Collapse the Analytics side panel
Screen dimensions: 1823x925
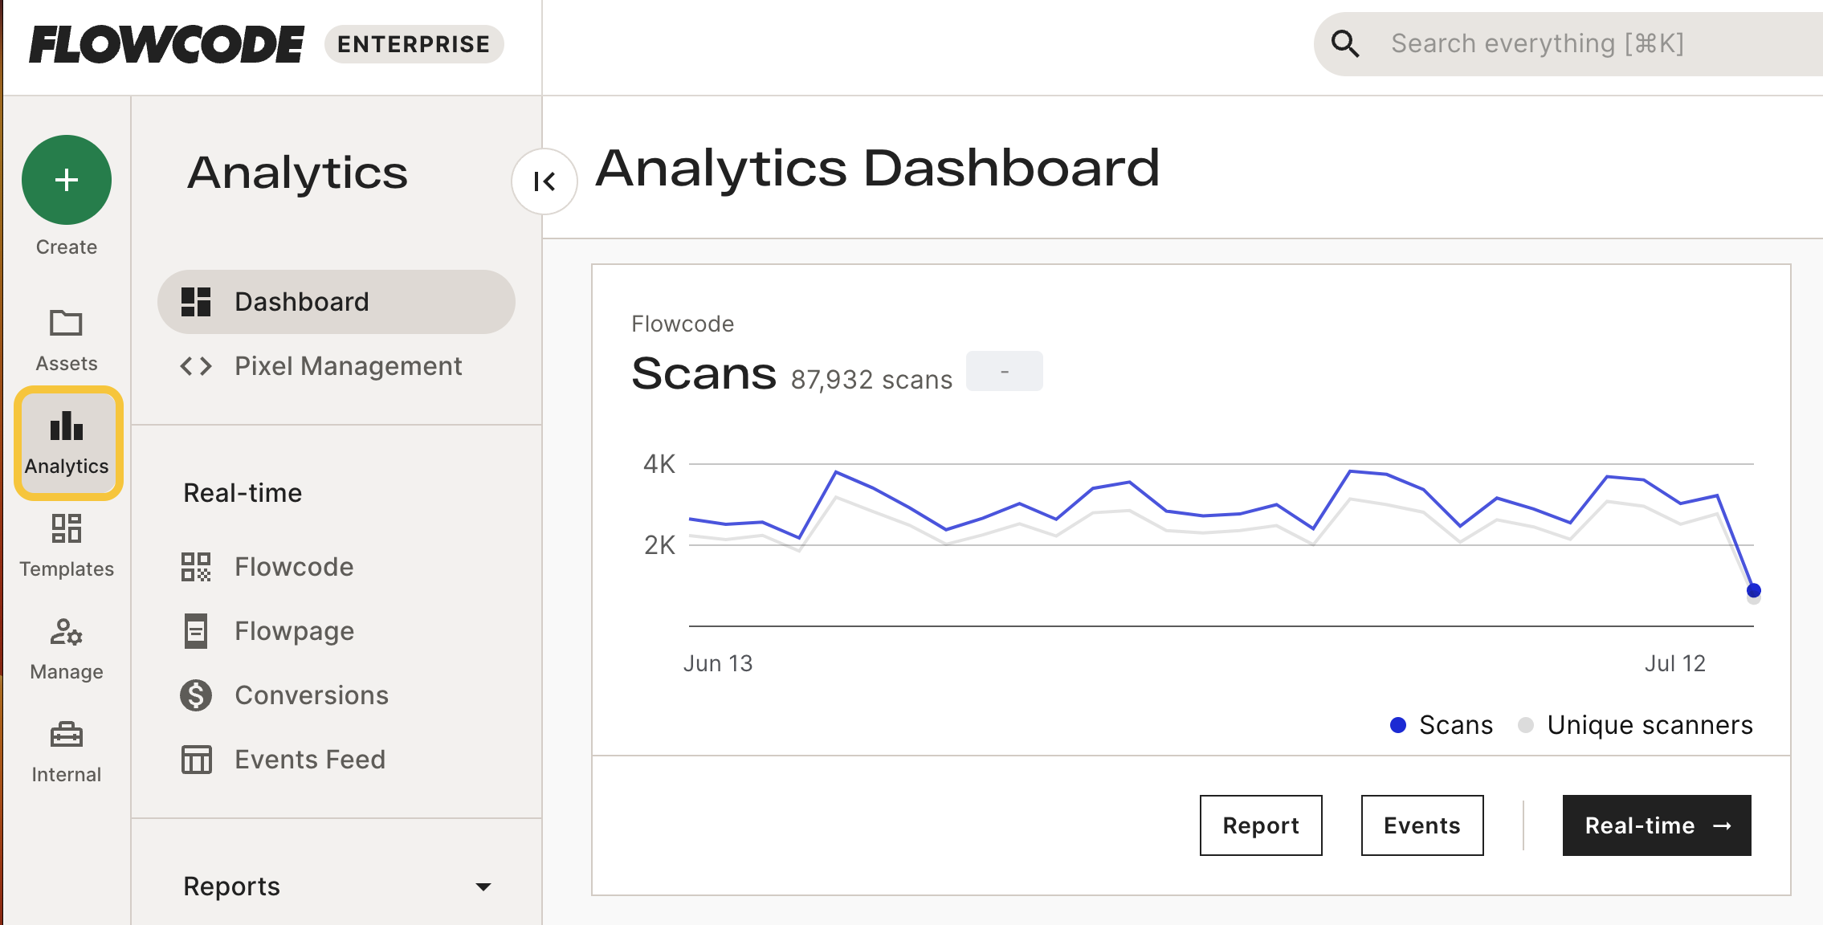[544, 182]
